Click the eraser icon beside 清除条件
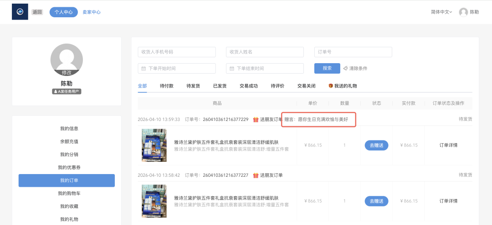The height and width of the screenshot is (225, 492). pyautogui.click(x=345, y=68)
